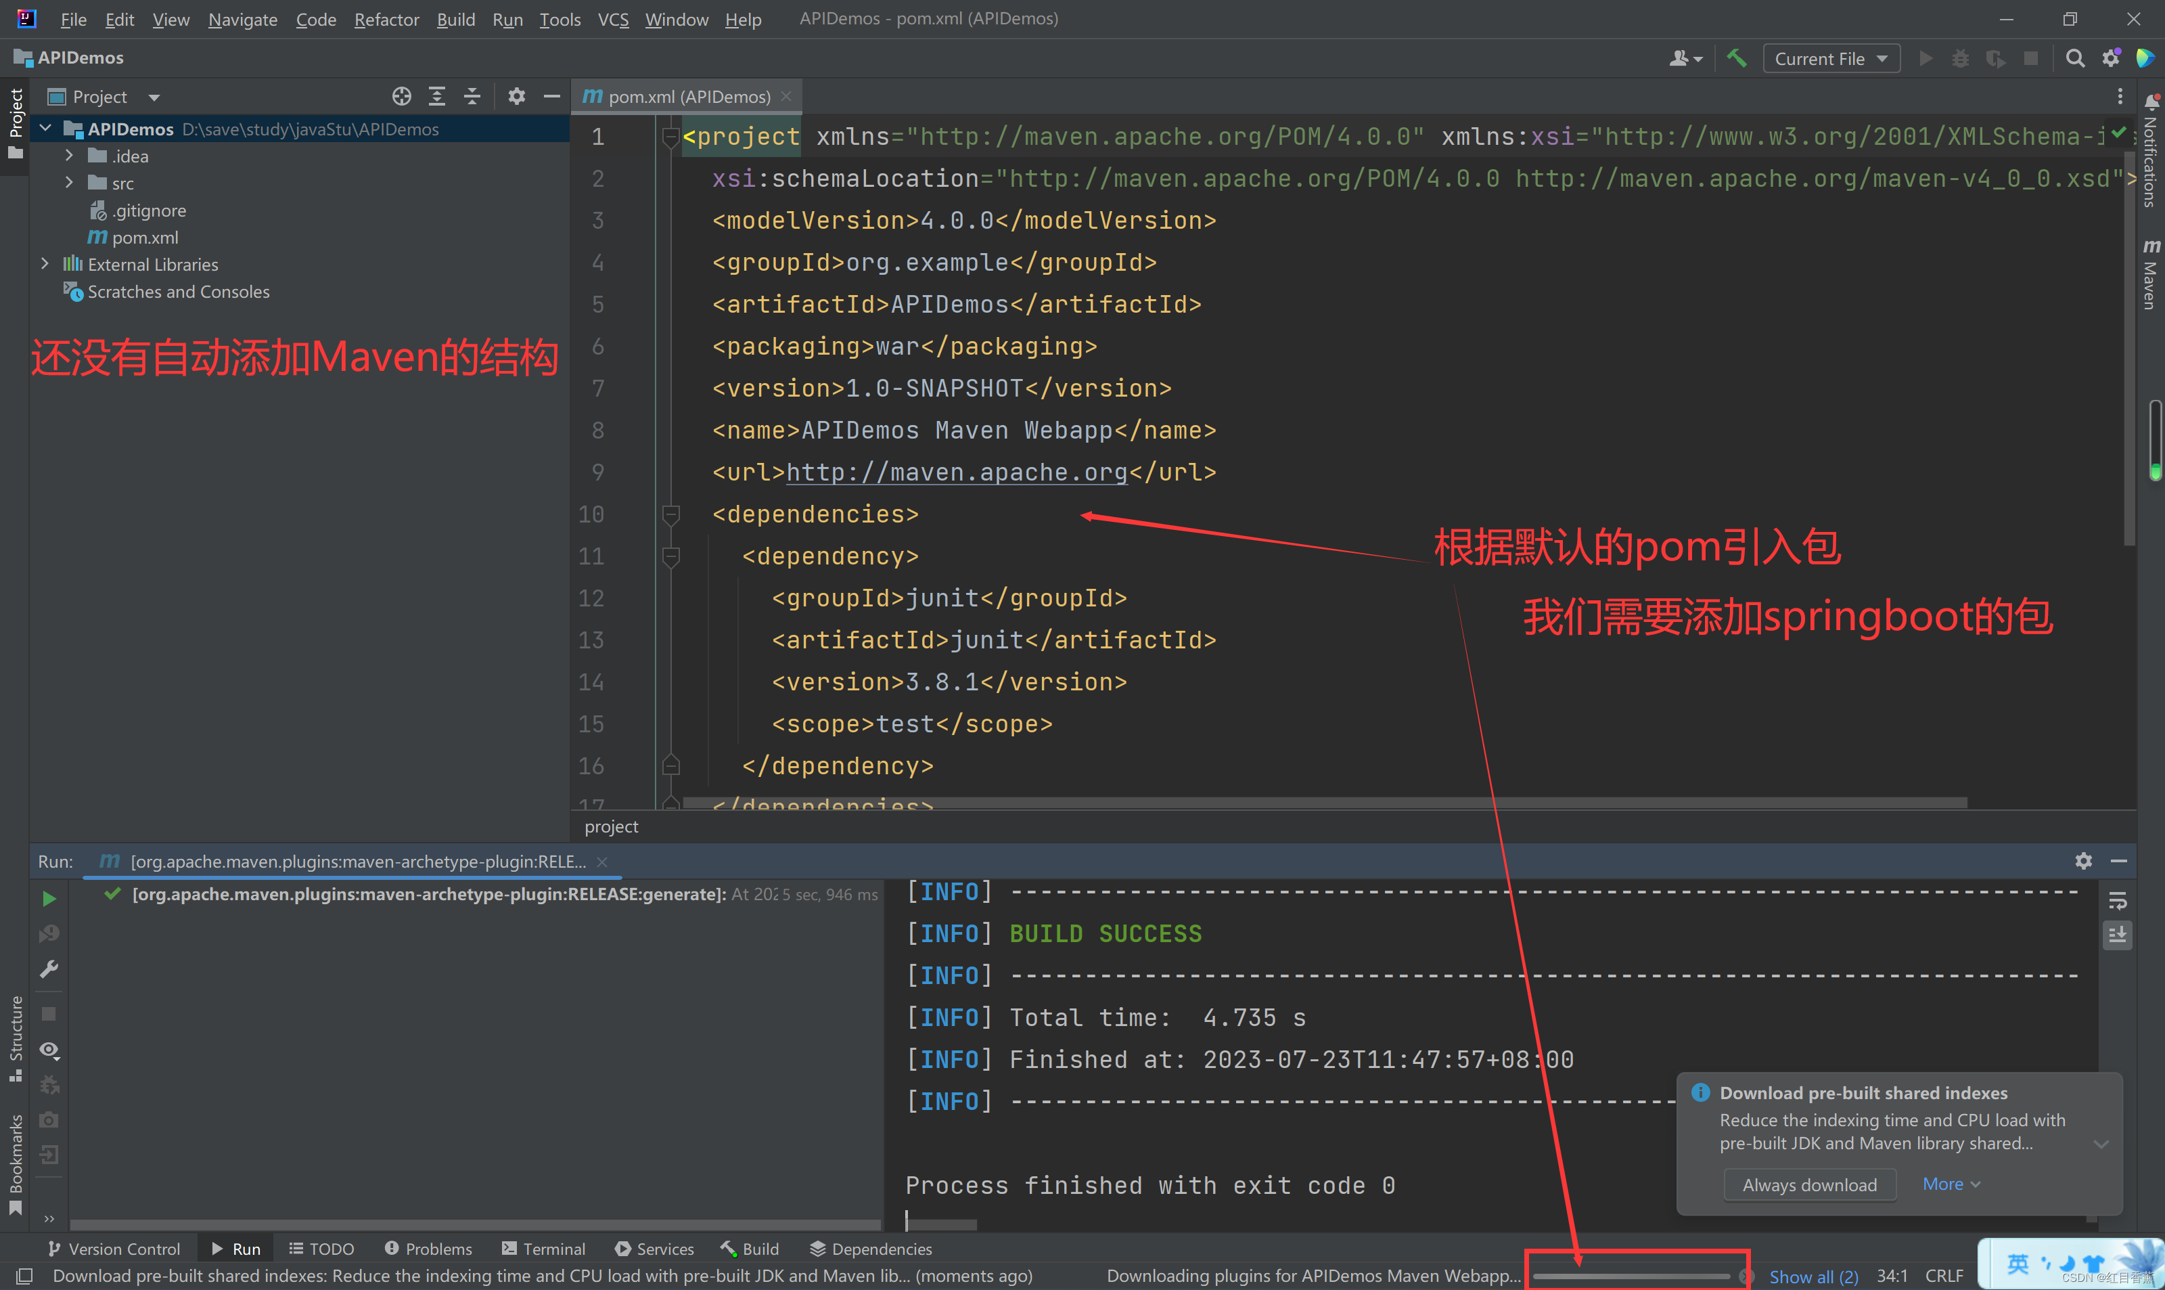Open the Refactor menu
This screenshot has width=2165, height=1290.
click(x=386, y=19)
